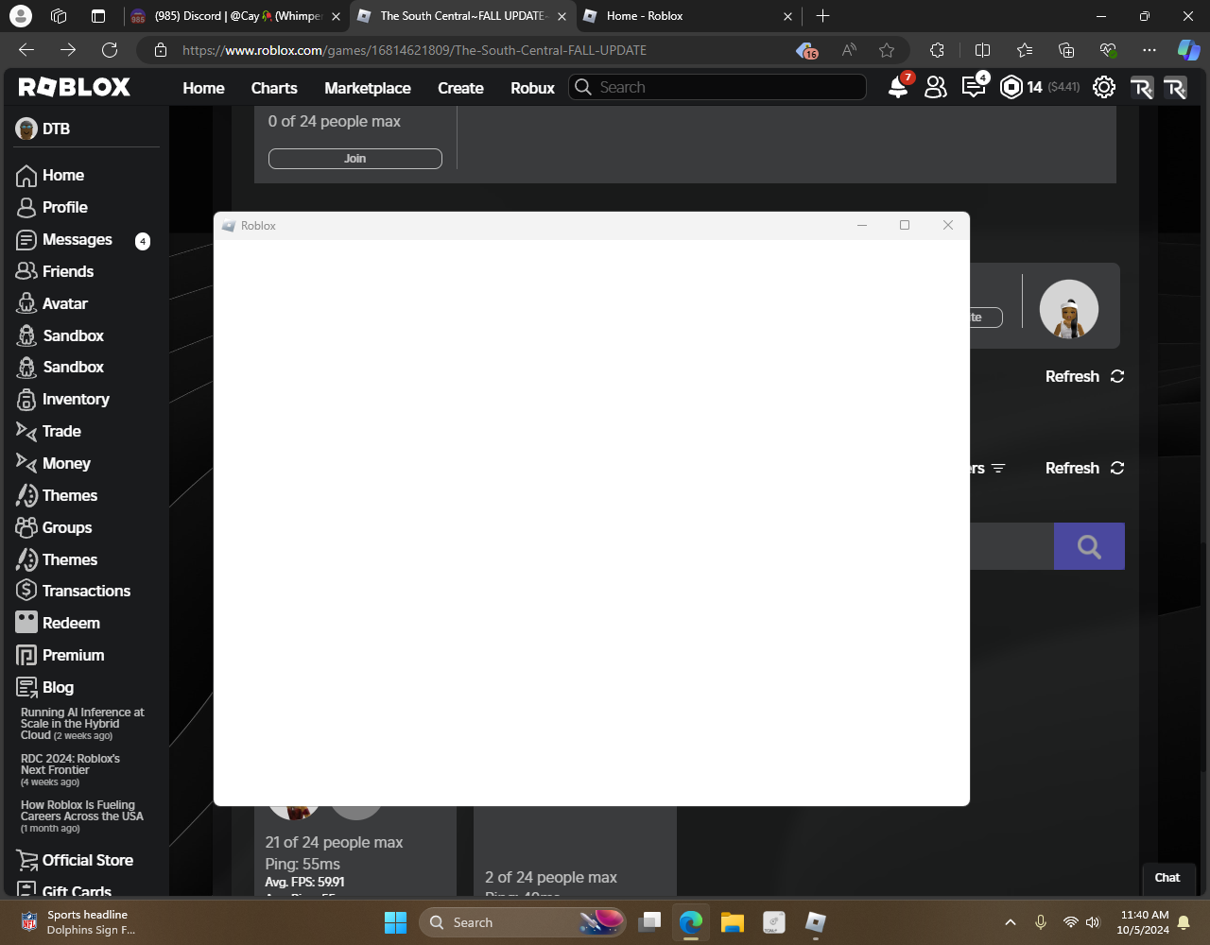Show hidden icons in the system tray
Image resolution: width=1210 pixels, height=945 pixels.
1010,922
